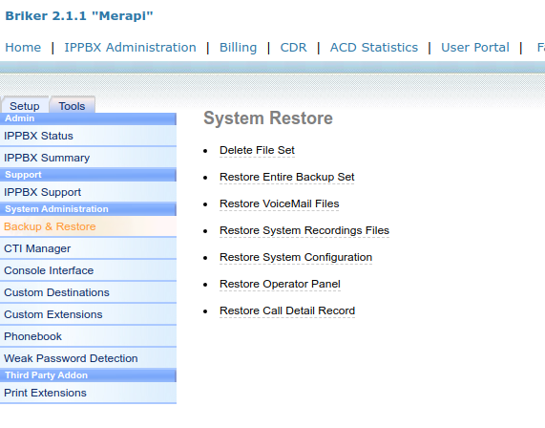
Task: Click the System Administration section header
Action: pos(88,209)
